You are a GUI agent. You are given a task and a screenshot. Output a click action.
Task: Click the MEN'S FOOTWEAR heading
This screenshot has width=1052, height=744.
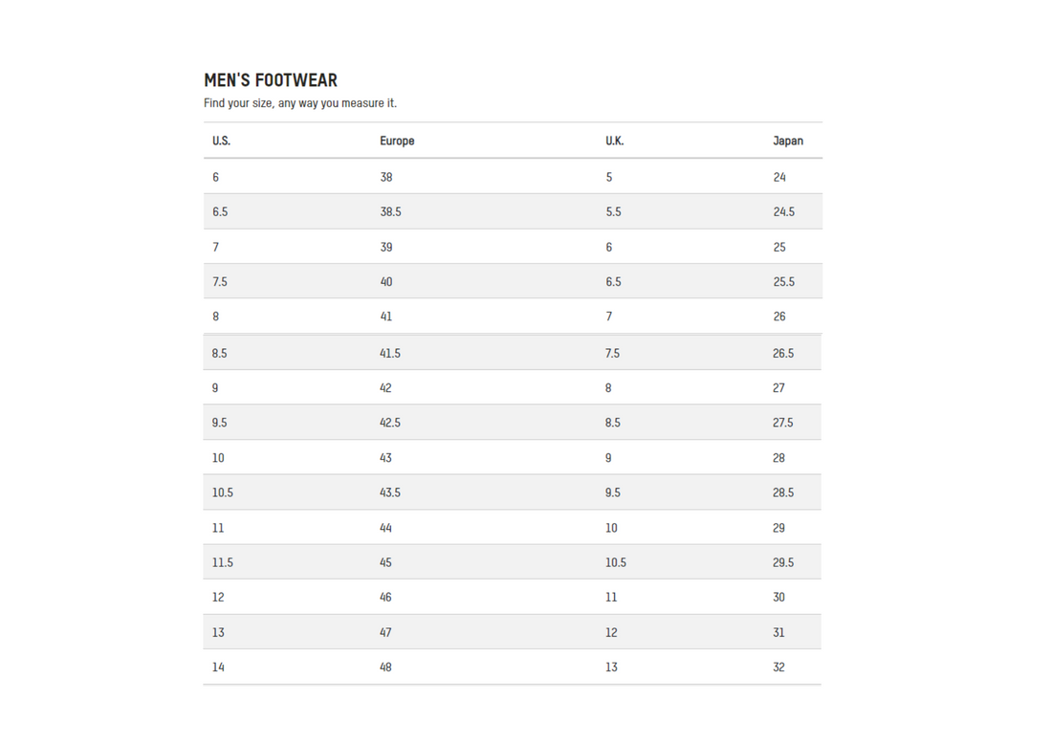[271, 80]
